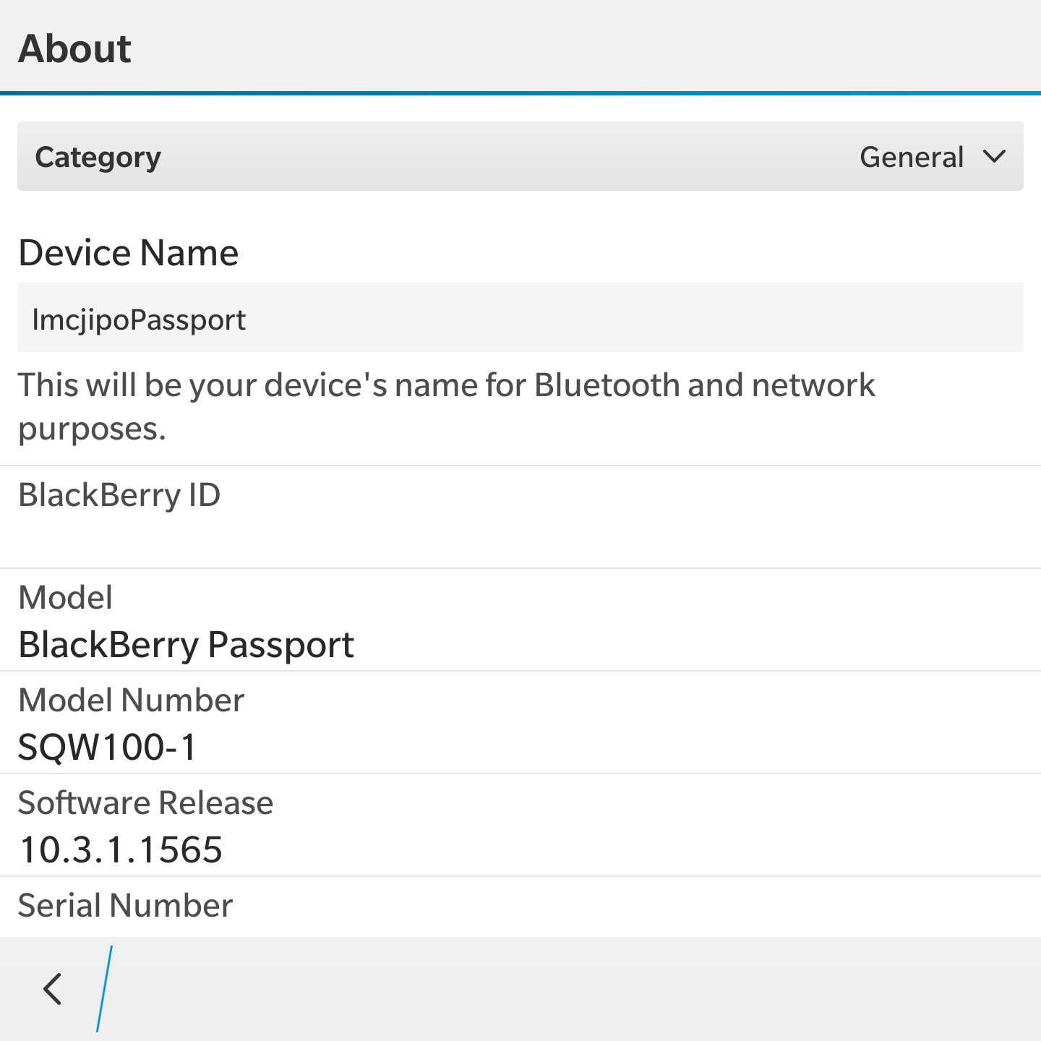Click the Software Release label
The height and width of the screenshot is (1041, 1041).
pyautogui.click(x=145, y=803)
